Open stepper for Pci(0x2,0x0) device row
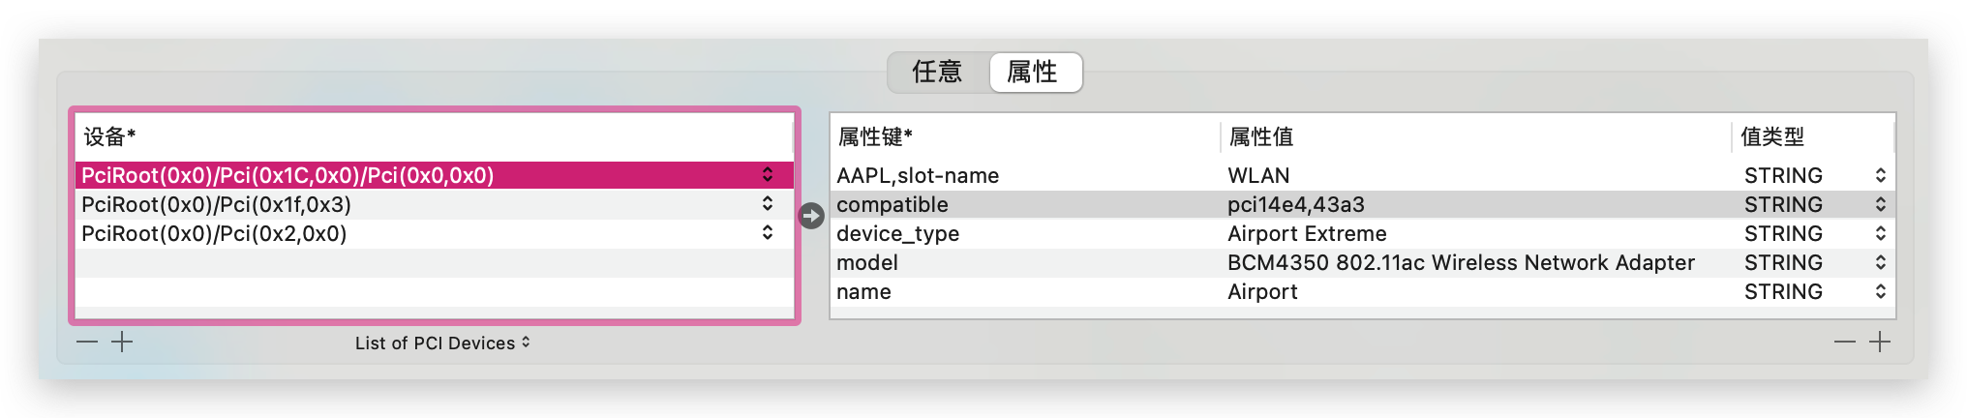 [x=768, y=232]
